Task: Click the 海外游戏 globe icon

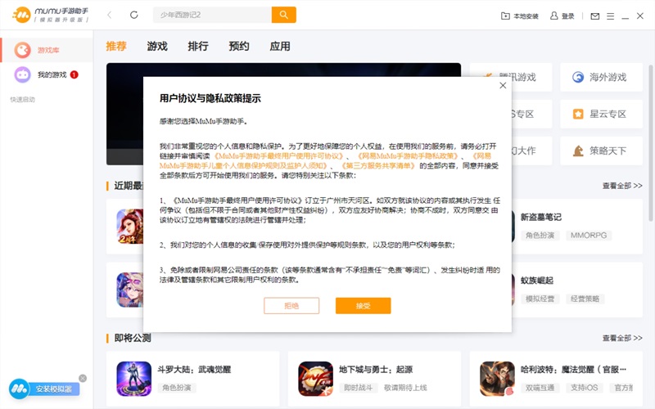Action: click(578, 77)
